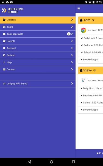Toggle Tom's School 9:00 AM setting
Image resolution: width=103 pixels, height=166 pixels.
tap(91, 53)
